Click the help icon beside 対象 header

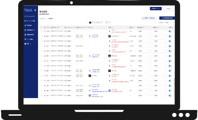(x=173, y=28)
